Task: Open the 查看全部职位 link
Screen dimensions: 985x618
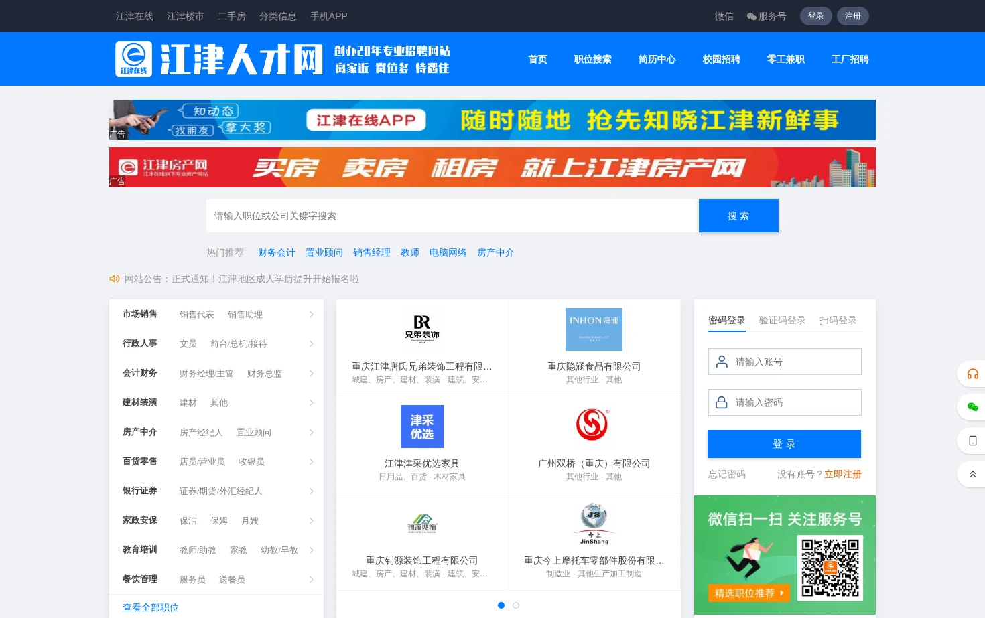Action: point(151,607)
